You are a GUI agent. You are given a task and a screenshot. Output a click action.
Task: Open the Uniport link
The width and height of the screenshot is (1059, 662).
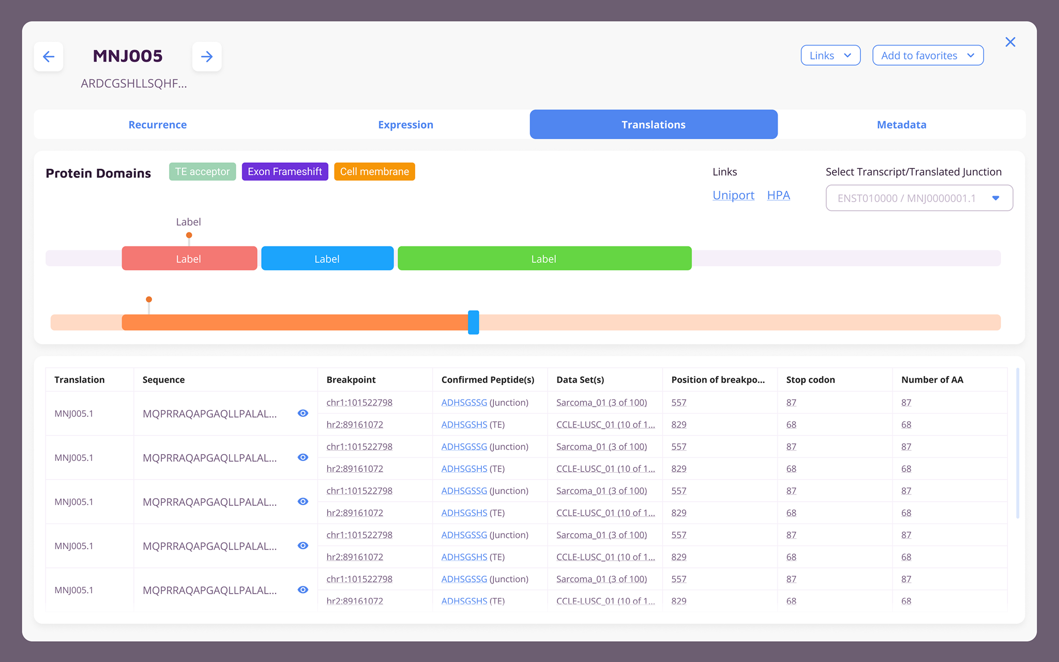click(733, 195)
